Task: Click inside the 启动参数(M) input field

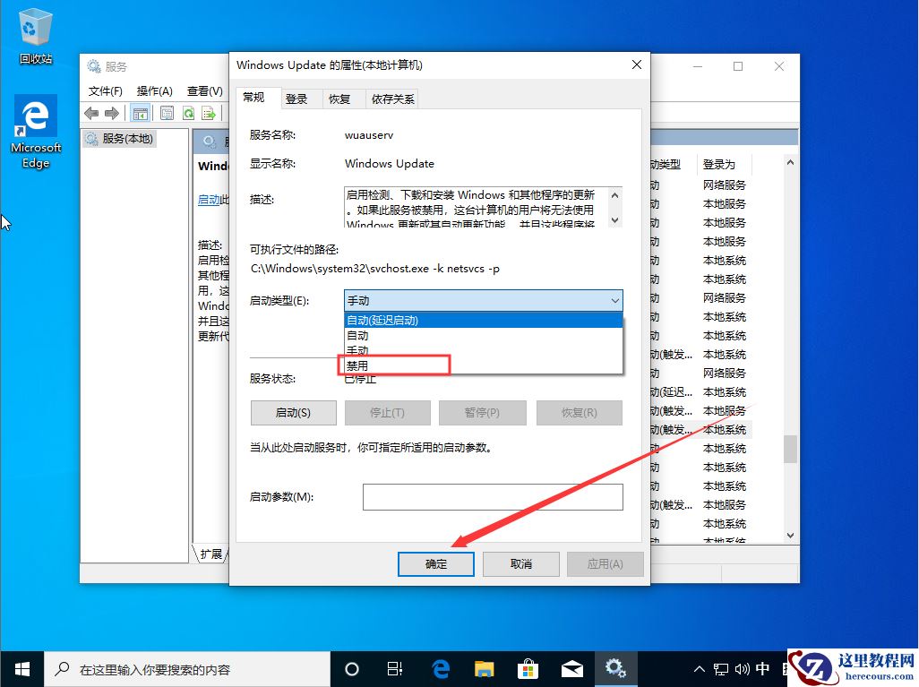Action: pos(493,496)
